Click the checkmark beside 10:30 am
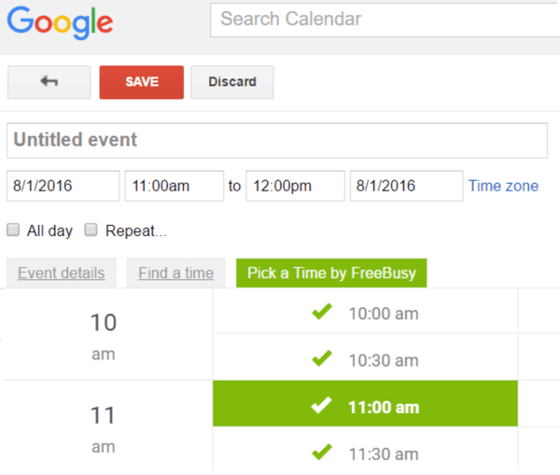Screen dimensions: 560x475 323,357
